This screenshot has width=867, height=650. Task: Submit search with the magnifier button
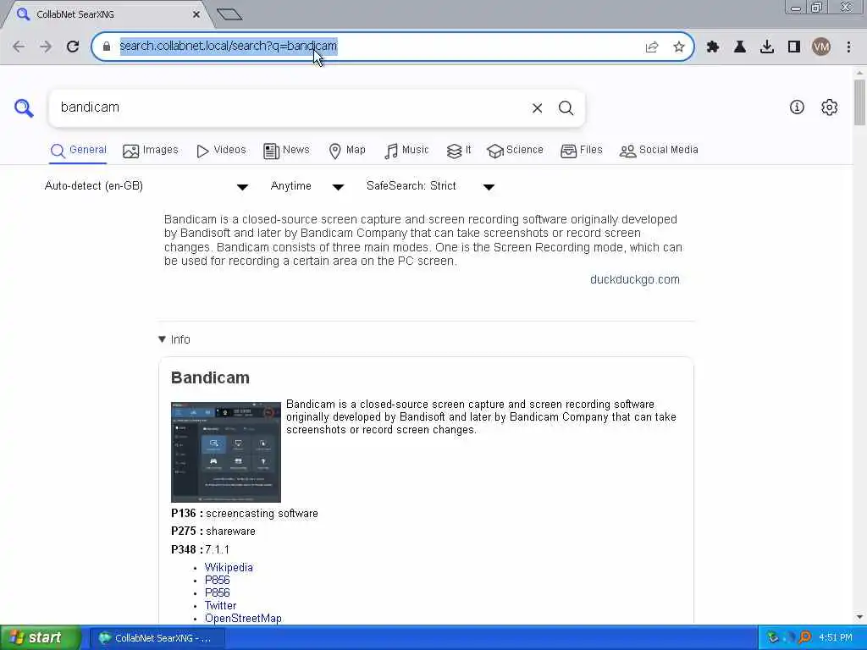[566, 108]
